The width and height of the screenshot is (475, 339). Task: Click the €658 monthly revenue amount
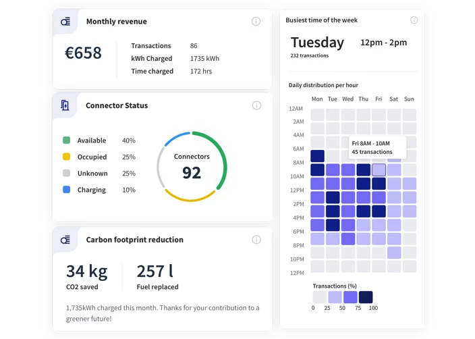pyautogui.click(x=83, y=53)
